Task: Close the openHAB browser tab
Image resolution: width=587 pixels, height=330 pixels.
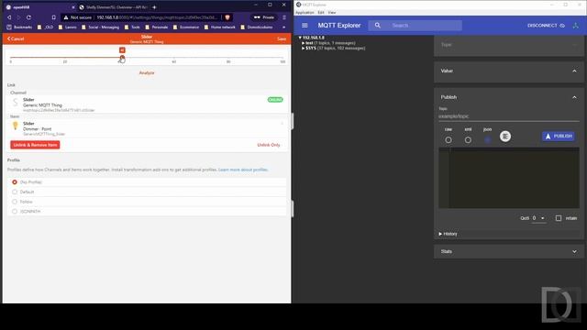Action: tap(73, 7)
